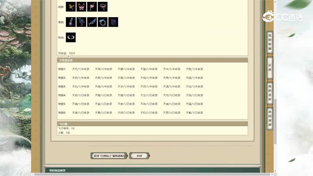Select the purple-gold circlet icon in 残梦 row
Screen dimensions: 313x176
pyautogui.click(x=103, y=7)
